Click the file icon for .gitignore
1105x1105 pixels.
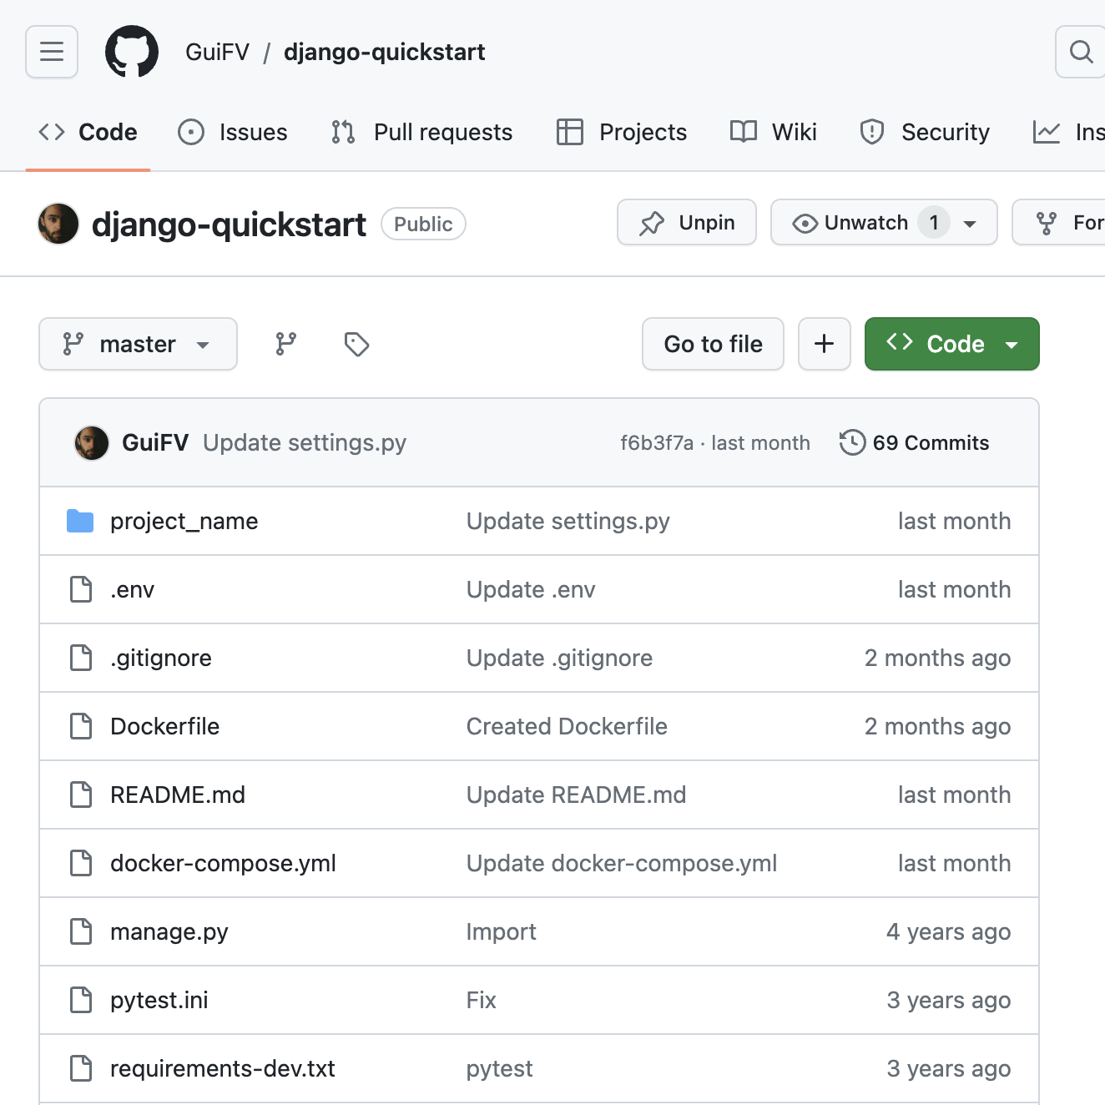click(x=81, y=658)
